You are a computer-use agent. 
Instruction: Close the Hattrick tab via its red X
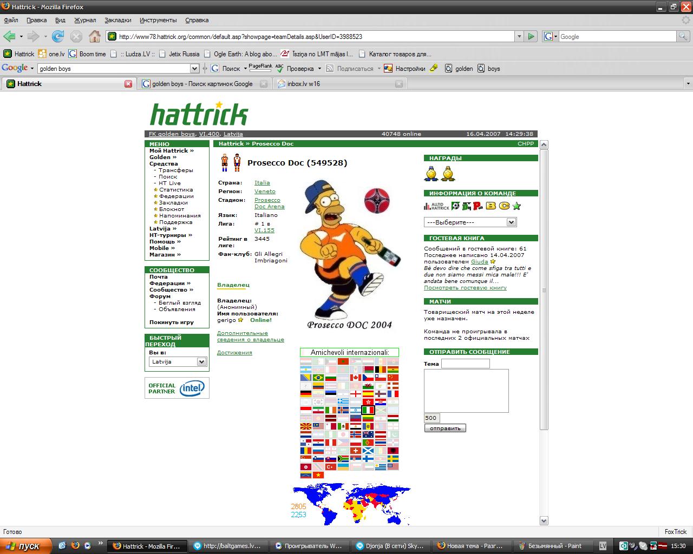click(128, 84)
